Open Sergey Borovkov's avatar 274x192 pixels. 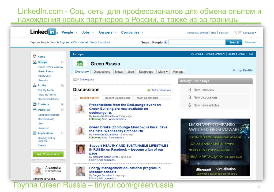81,171
